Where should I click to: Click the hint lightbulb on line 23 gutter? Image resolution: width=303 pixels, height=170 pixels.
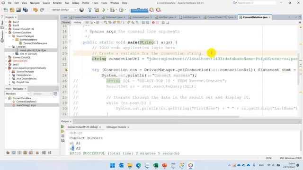pyautogui.click(x=66, y=70)
